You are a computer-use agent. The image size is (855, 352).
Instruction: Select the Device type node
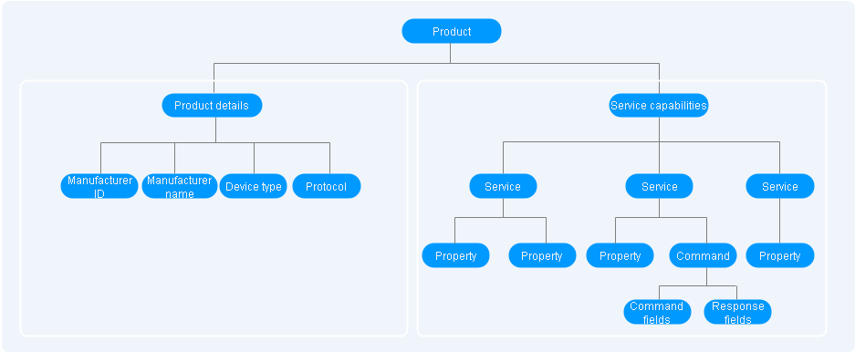[x=253, y=186]
